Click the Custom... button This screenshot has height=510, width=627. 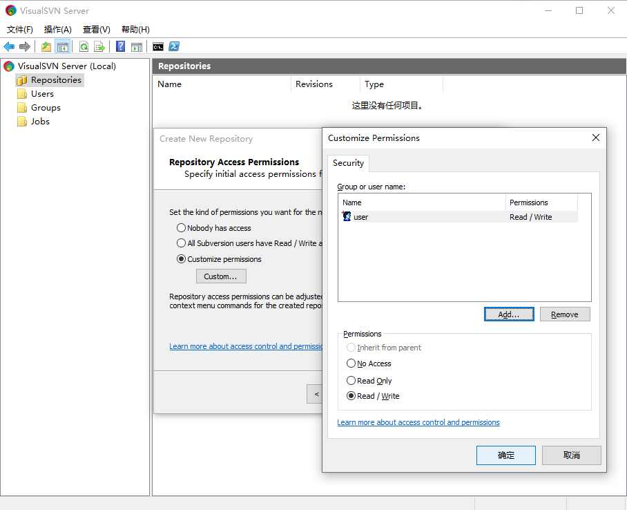coord(221,276)
